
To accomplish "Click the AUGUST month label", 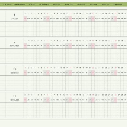I will [x=15, y=19].
